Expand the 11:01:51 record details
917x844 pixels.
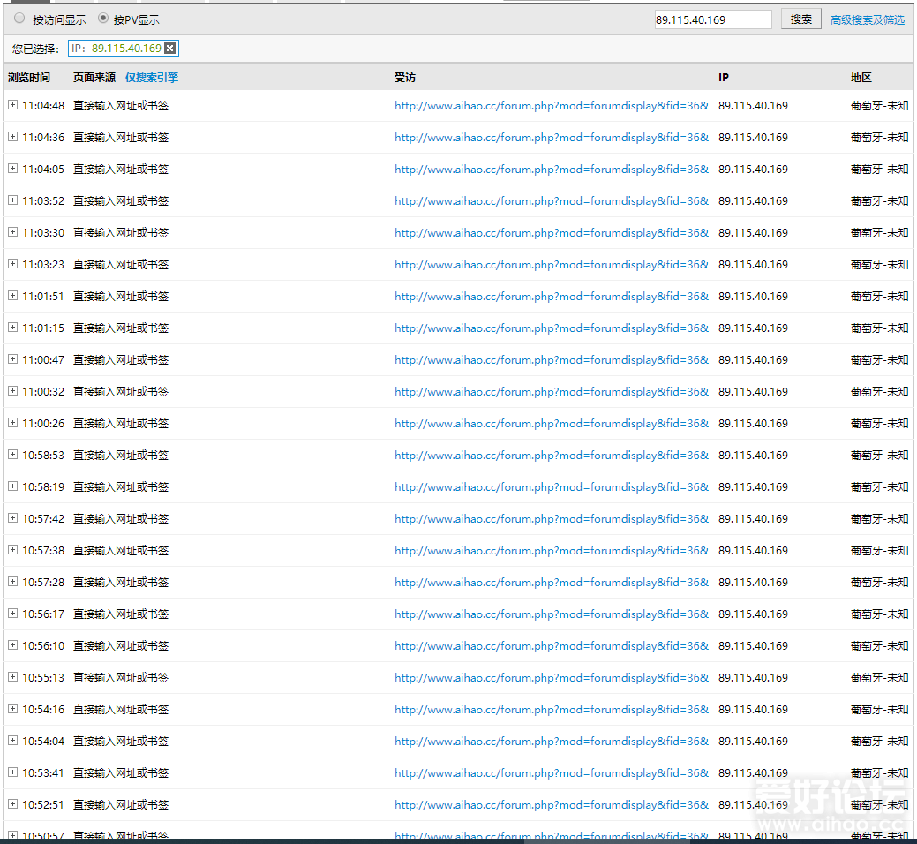[x=12, y=296]
